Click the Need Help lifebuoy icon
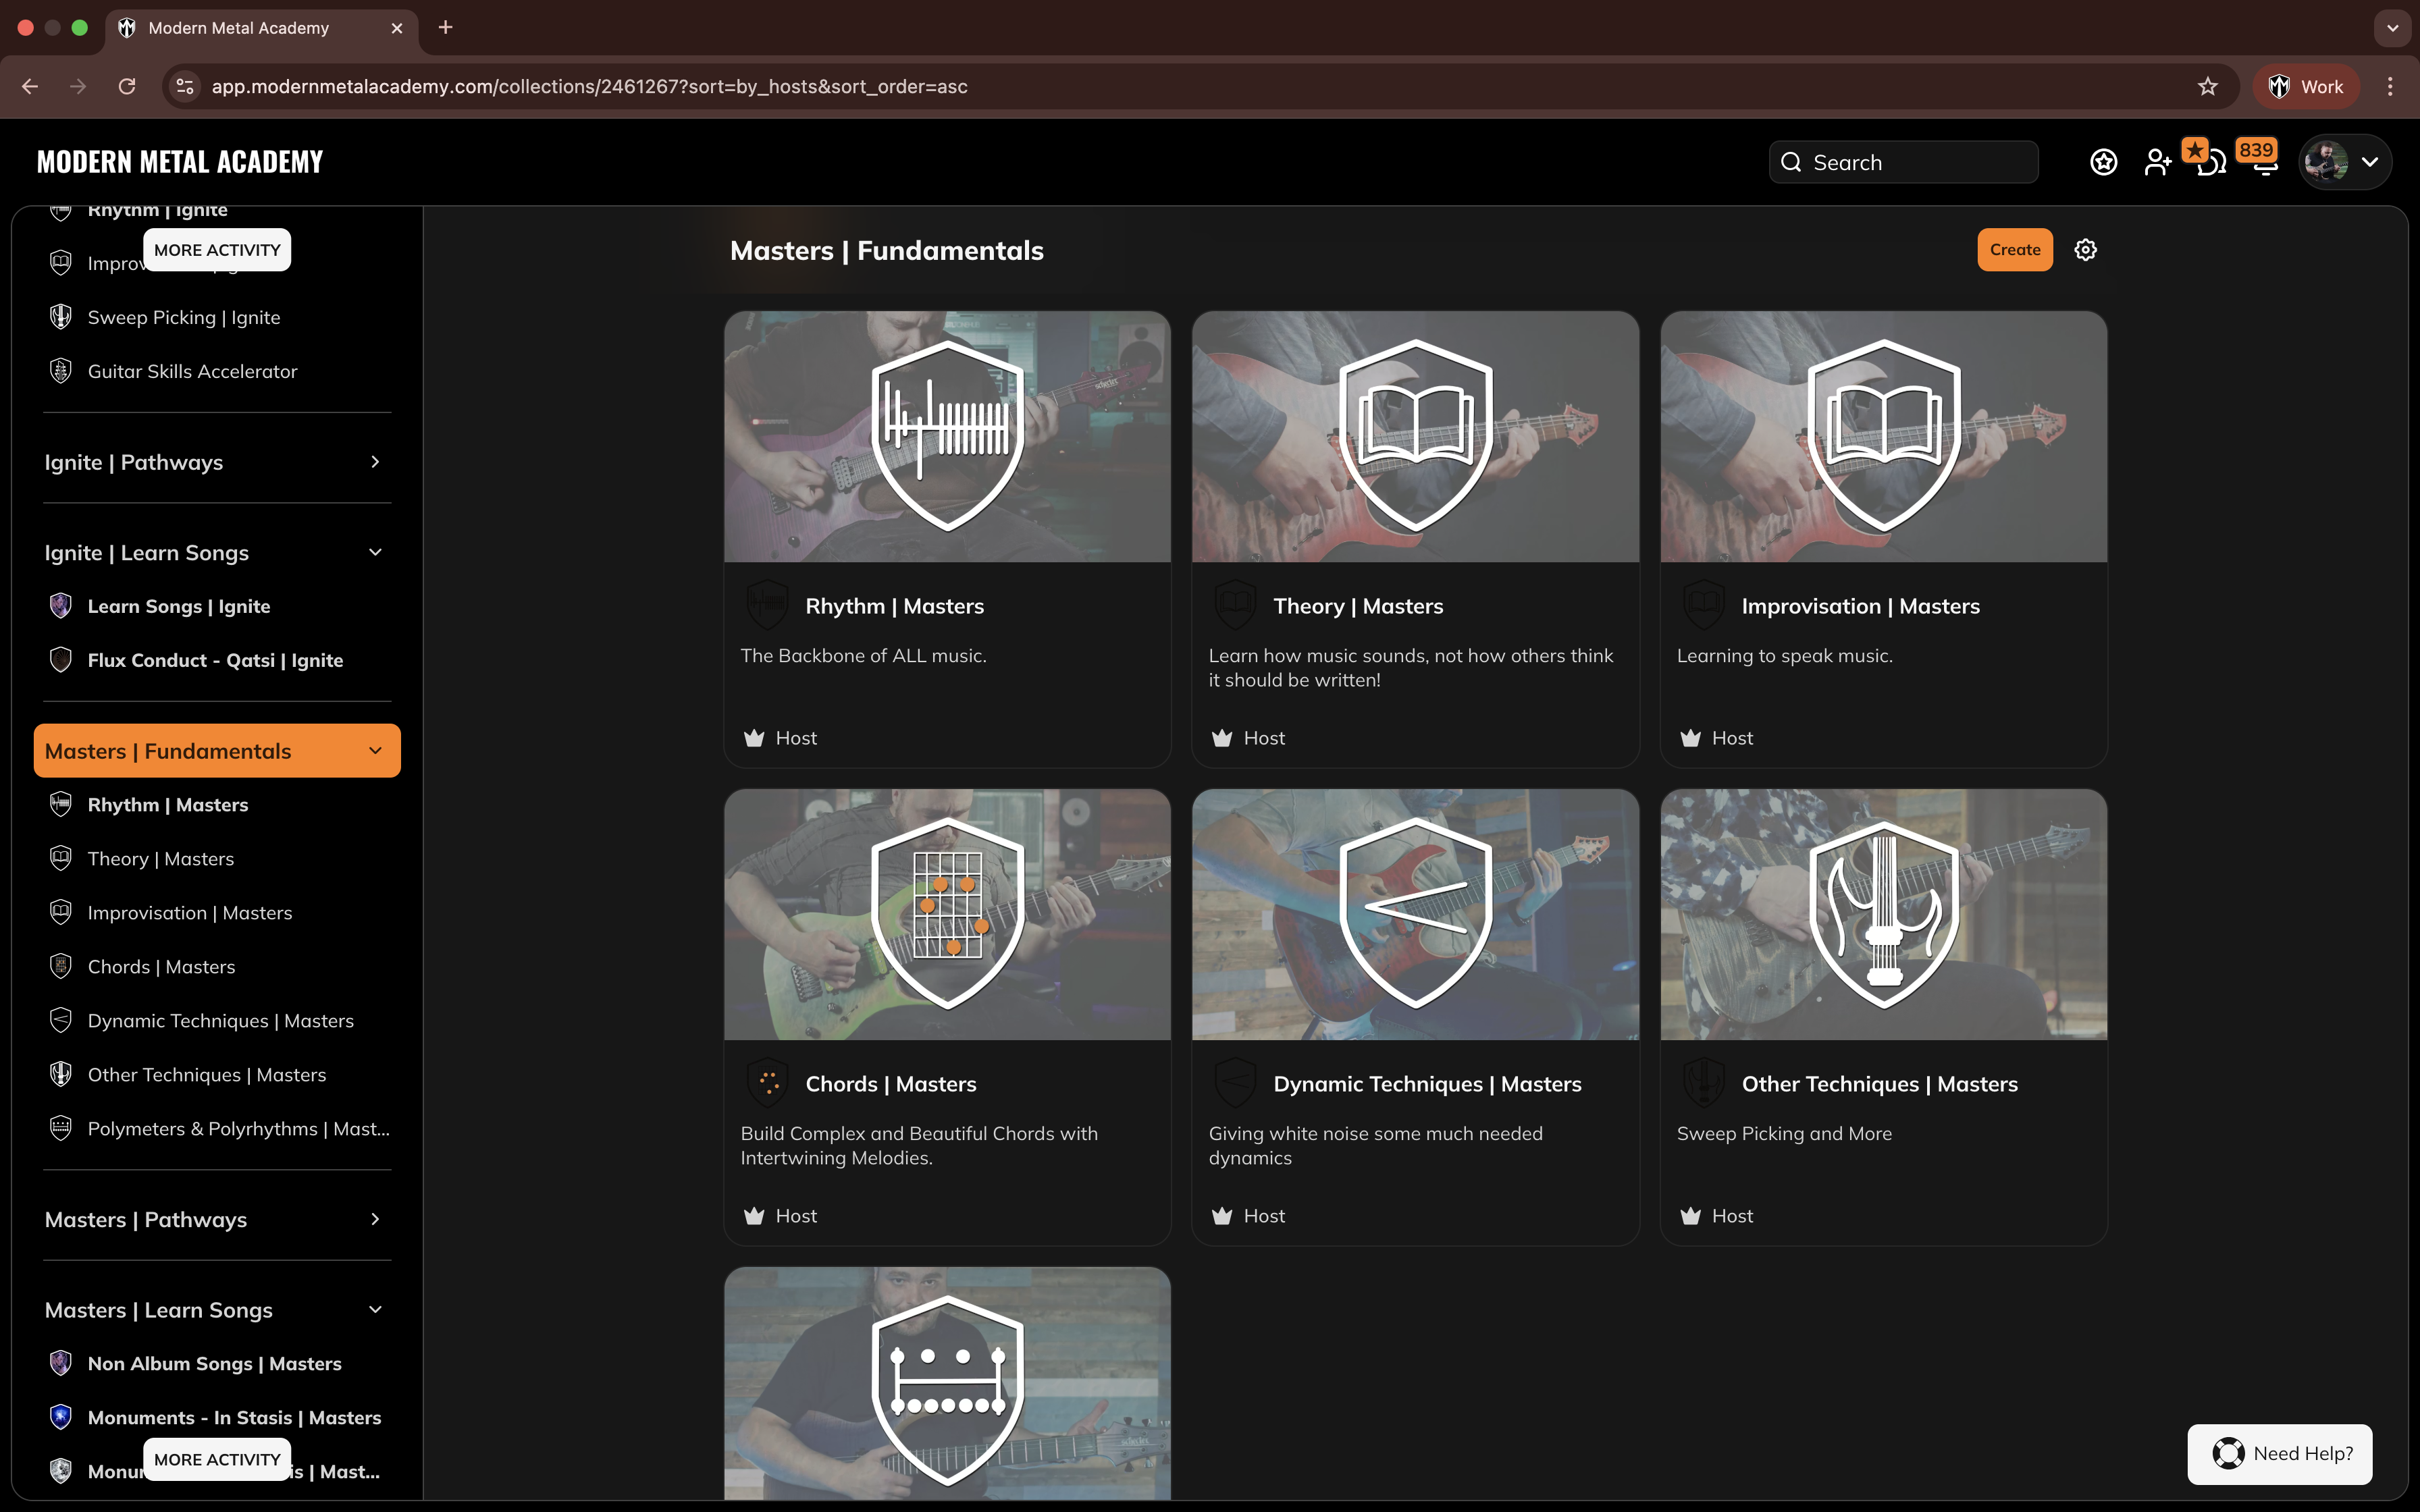Image resolution: width=2420 pixels, height=1512 pixels. pyautogui.click(x=2228, y=1453)
